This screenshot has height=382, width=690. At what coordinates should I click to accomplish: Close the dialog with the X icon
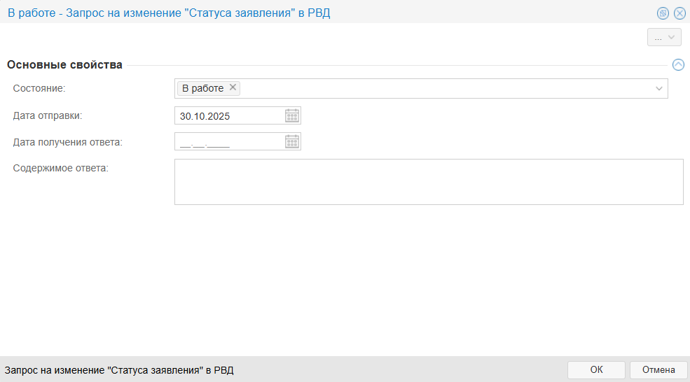[x=679, y=13]
